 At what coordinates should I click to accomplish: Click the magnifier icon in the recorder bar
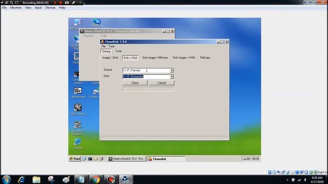coord(12,3)
